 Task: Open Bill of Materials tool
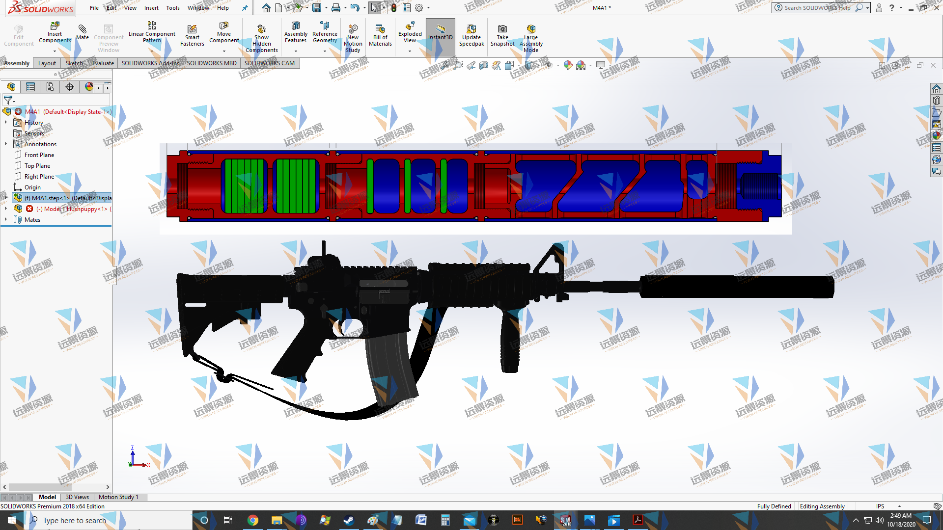(380, 29)
